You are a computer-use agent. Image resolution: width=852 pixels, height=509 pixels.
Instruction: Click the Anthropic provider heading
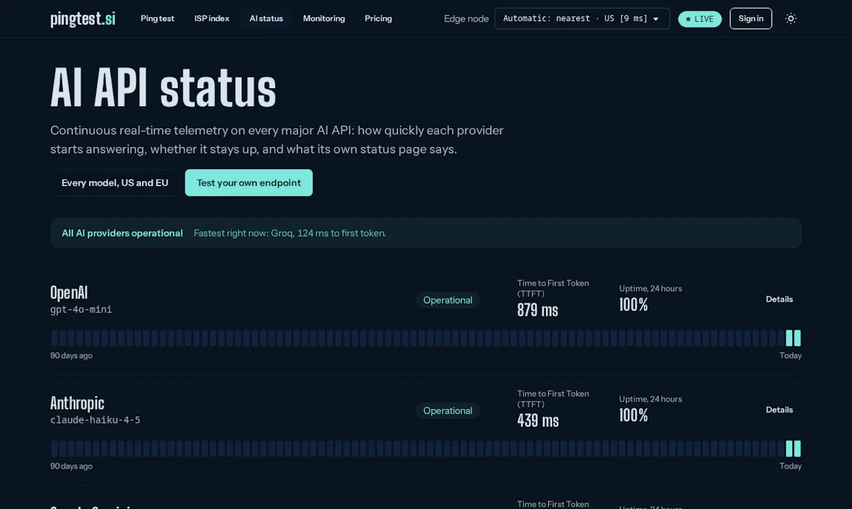(x=77, y=403)
